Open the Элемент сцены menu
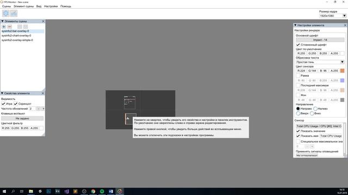 tap(23, 6)
